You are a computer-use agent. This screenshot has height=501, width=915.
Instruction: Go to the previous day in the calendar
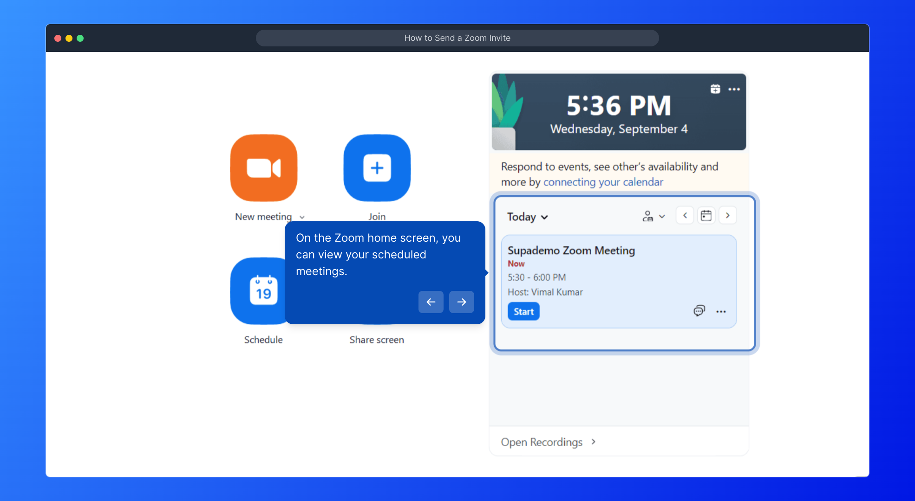point(685,216)
